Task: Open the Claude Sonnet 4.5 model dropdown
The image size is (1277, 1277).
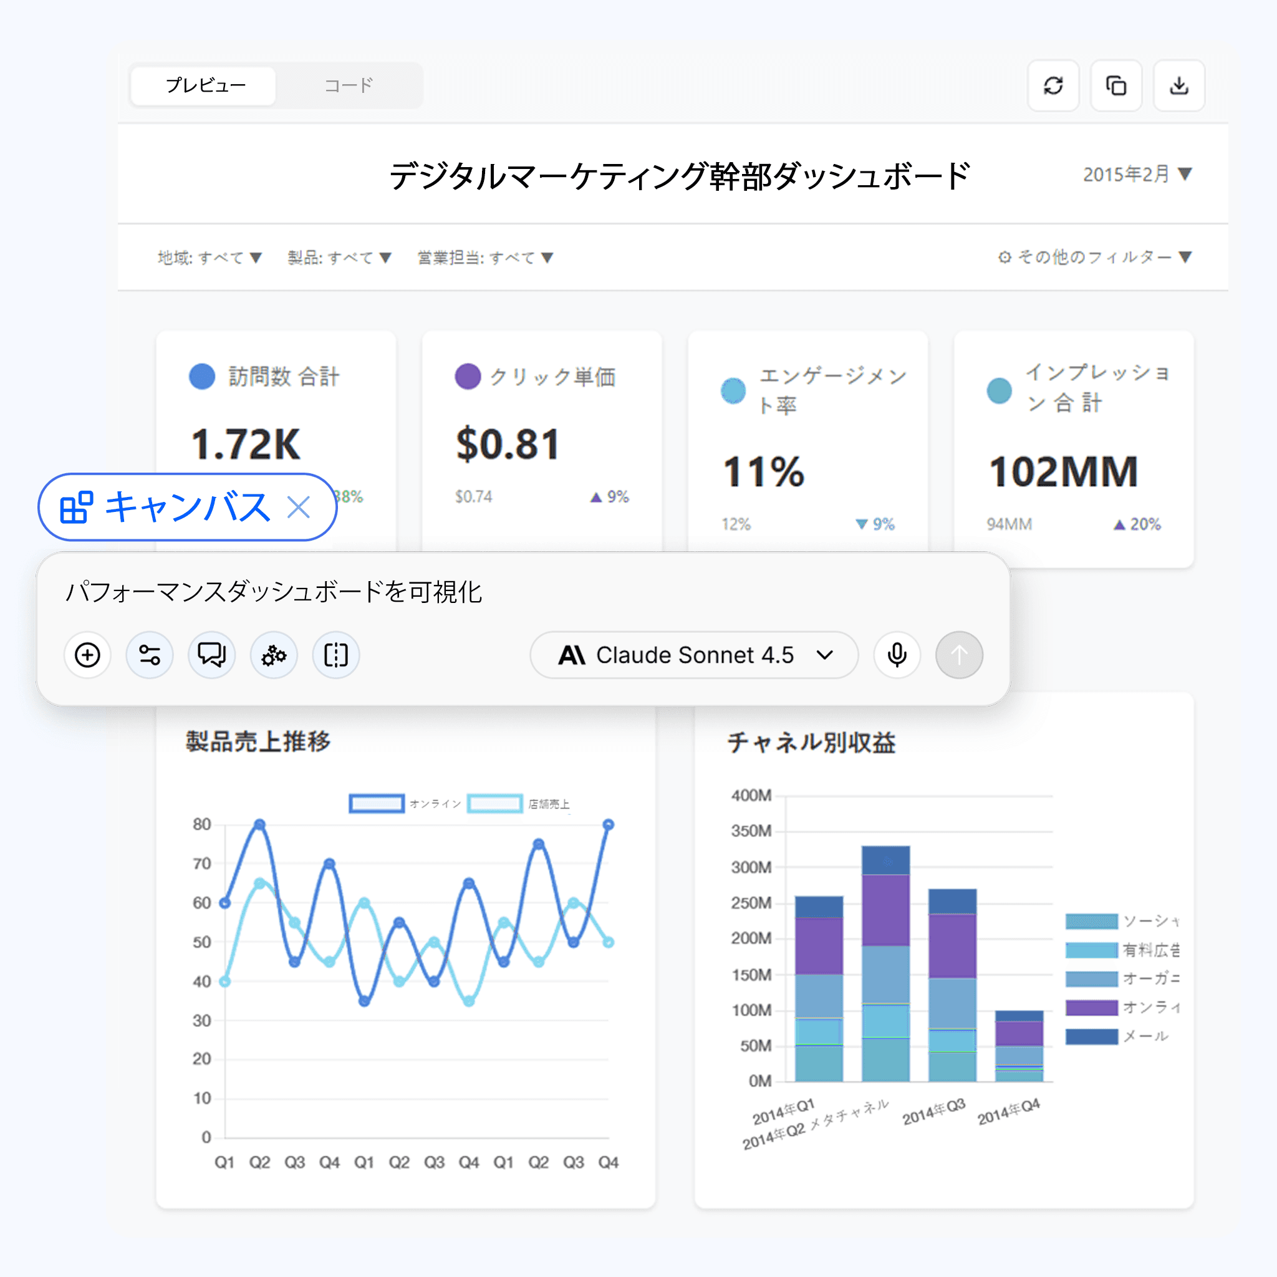Action: (x=693, y=655)
